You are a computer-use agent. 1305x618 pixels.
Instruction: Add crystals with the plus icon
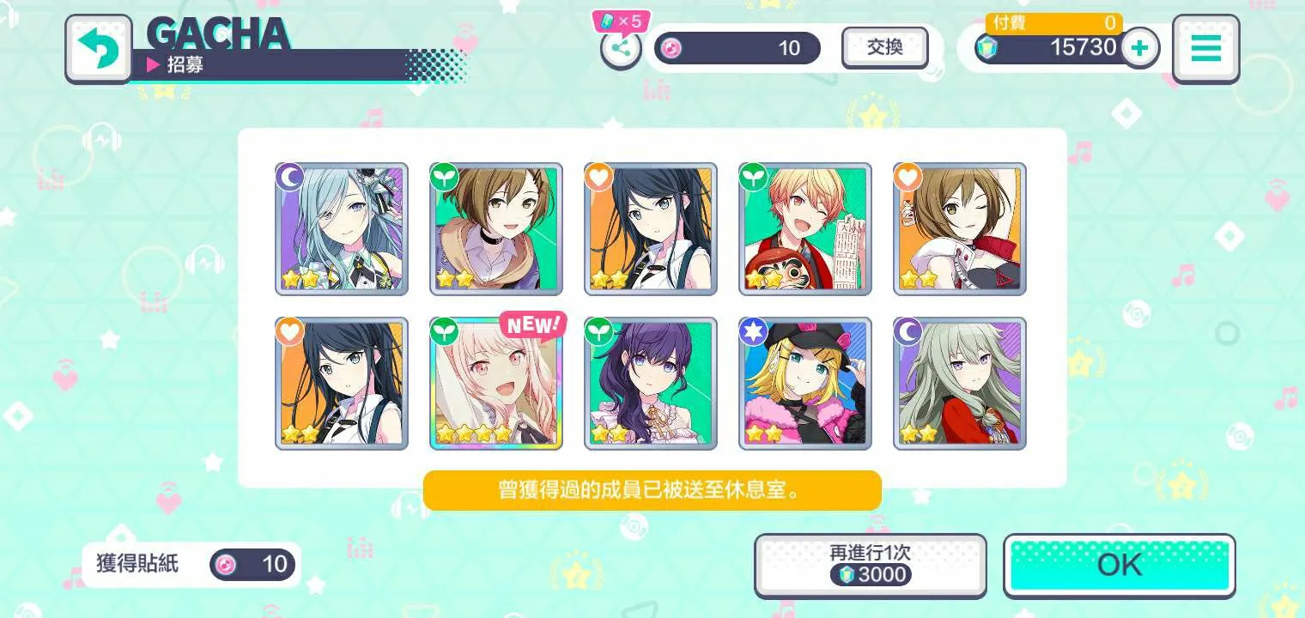pyautogui.click(x=1139, y=48)
